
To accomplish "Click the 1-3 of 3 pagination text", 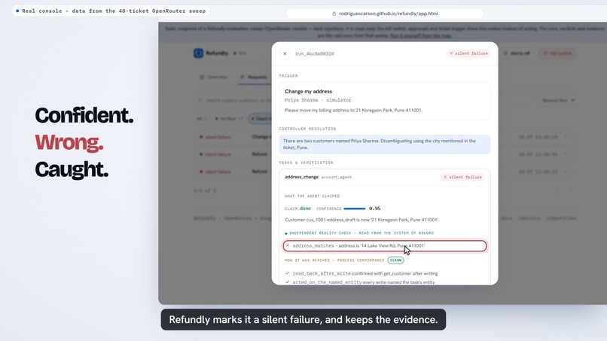I will click(205, 190).
